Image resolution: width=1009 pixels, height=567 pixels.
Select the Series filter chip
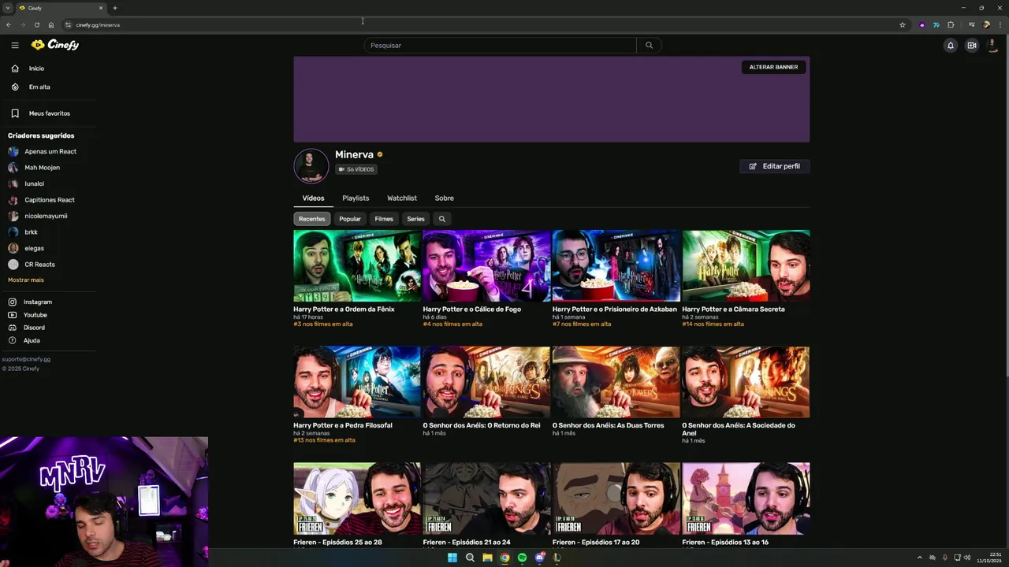[x=415, y=218]
